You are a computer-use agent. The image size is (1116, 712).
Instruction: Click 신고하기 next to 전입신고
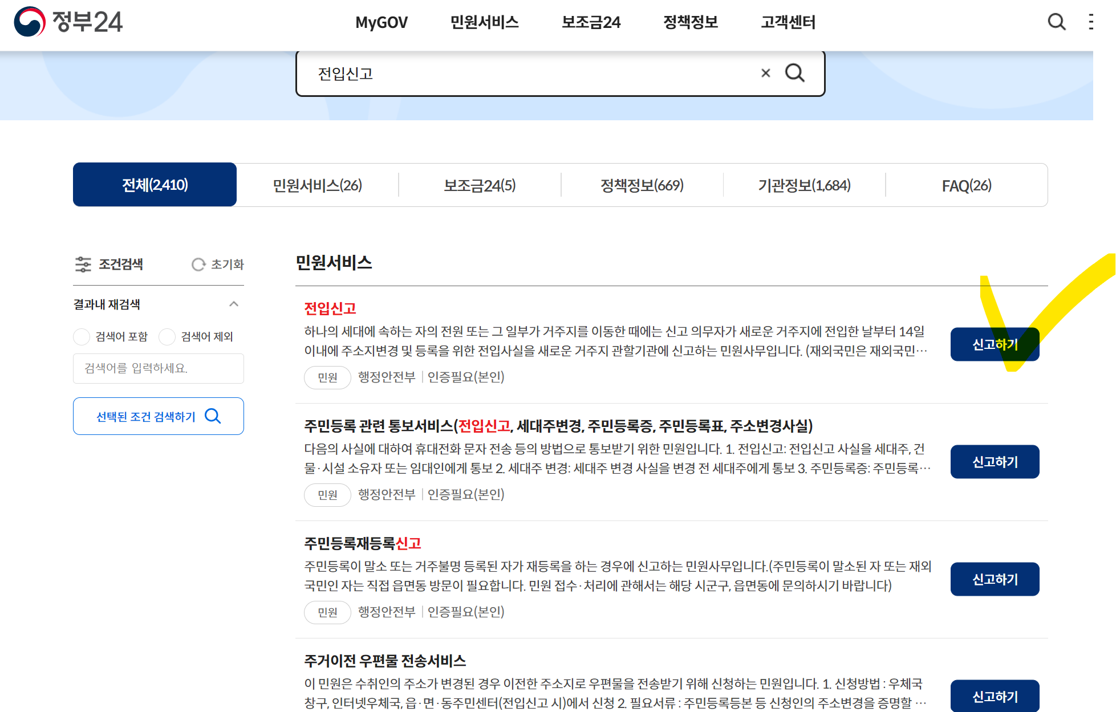tap(995, 344)
